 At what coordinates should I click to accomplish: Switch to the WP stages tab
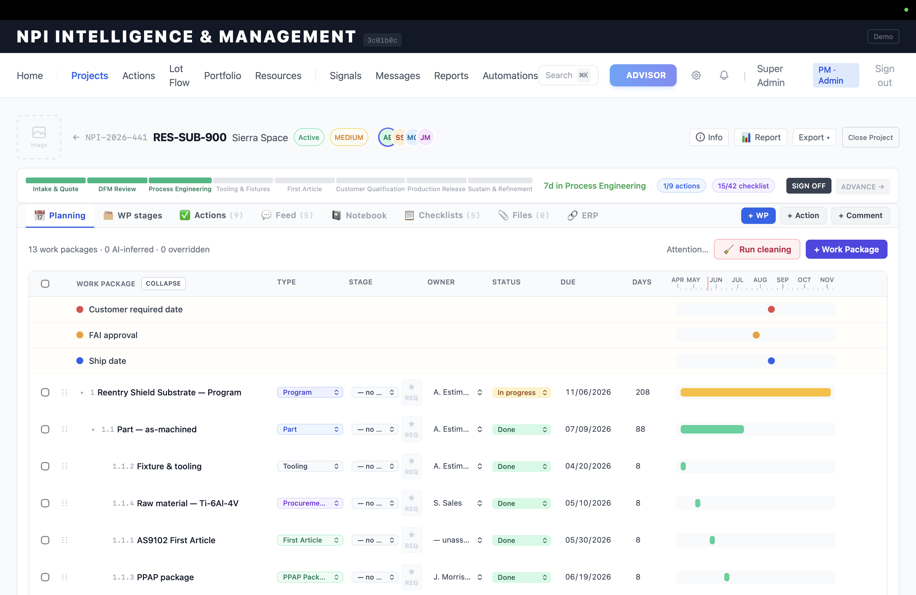pyautogui.click(x=132, y=215)
